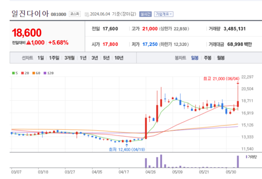Click the 하한가 12,320 text

pyautogui.click(x=174, y=44)
